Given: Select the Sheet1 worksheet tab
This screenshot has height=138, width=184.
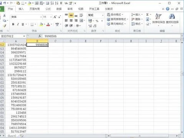Looking at the screenshot, I should click(12, 136).
